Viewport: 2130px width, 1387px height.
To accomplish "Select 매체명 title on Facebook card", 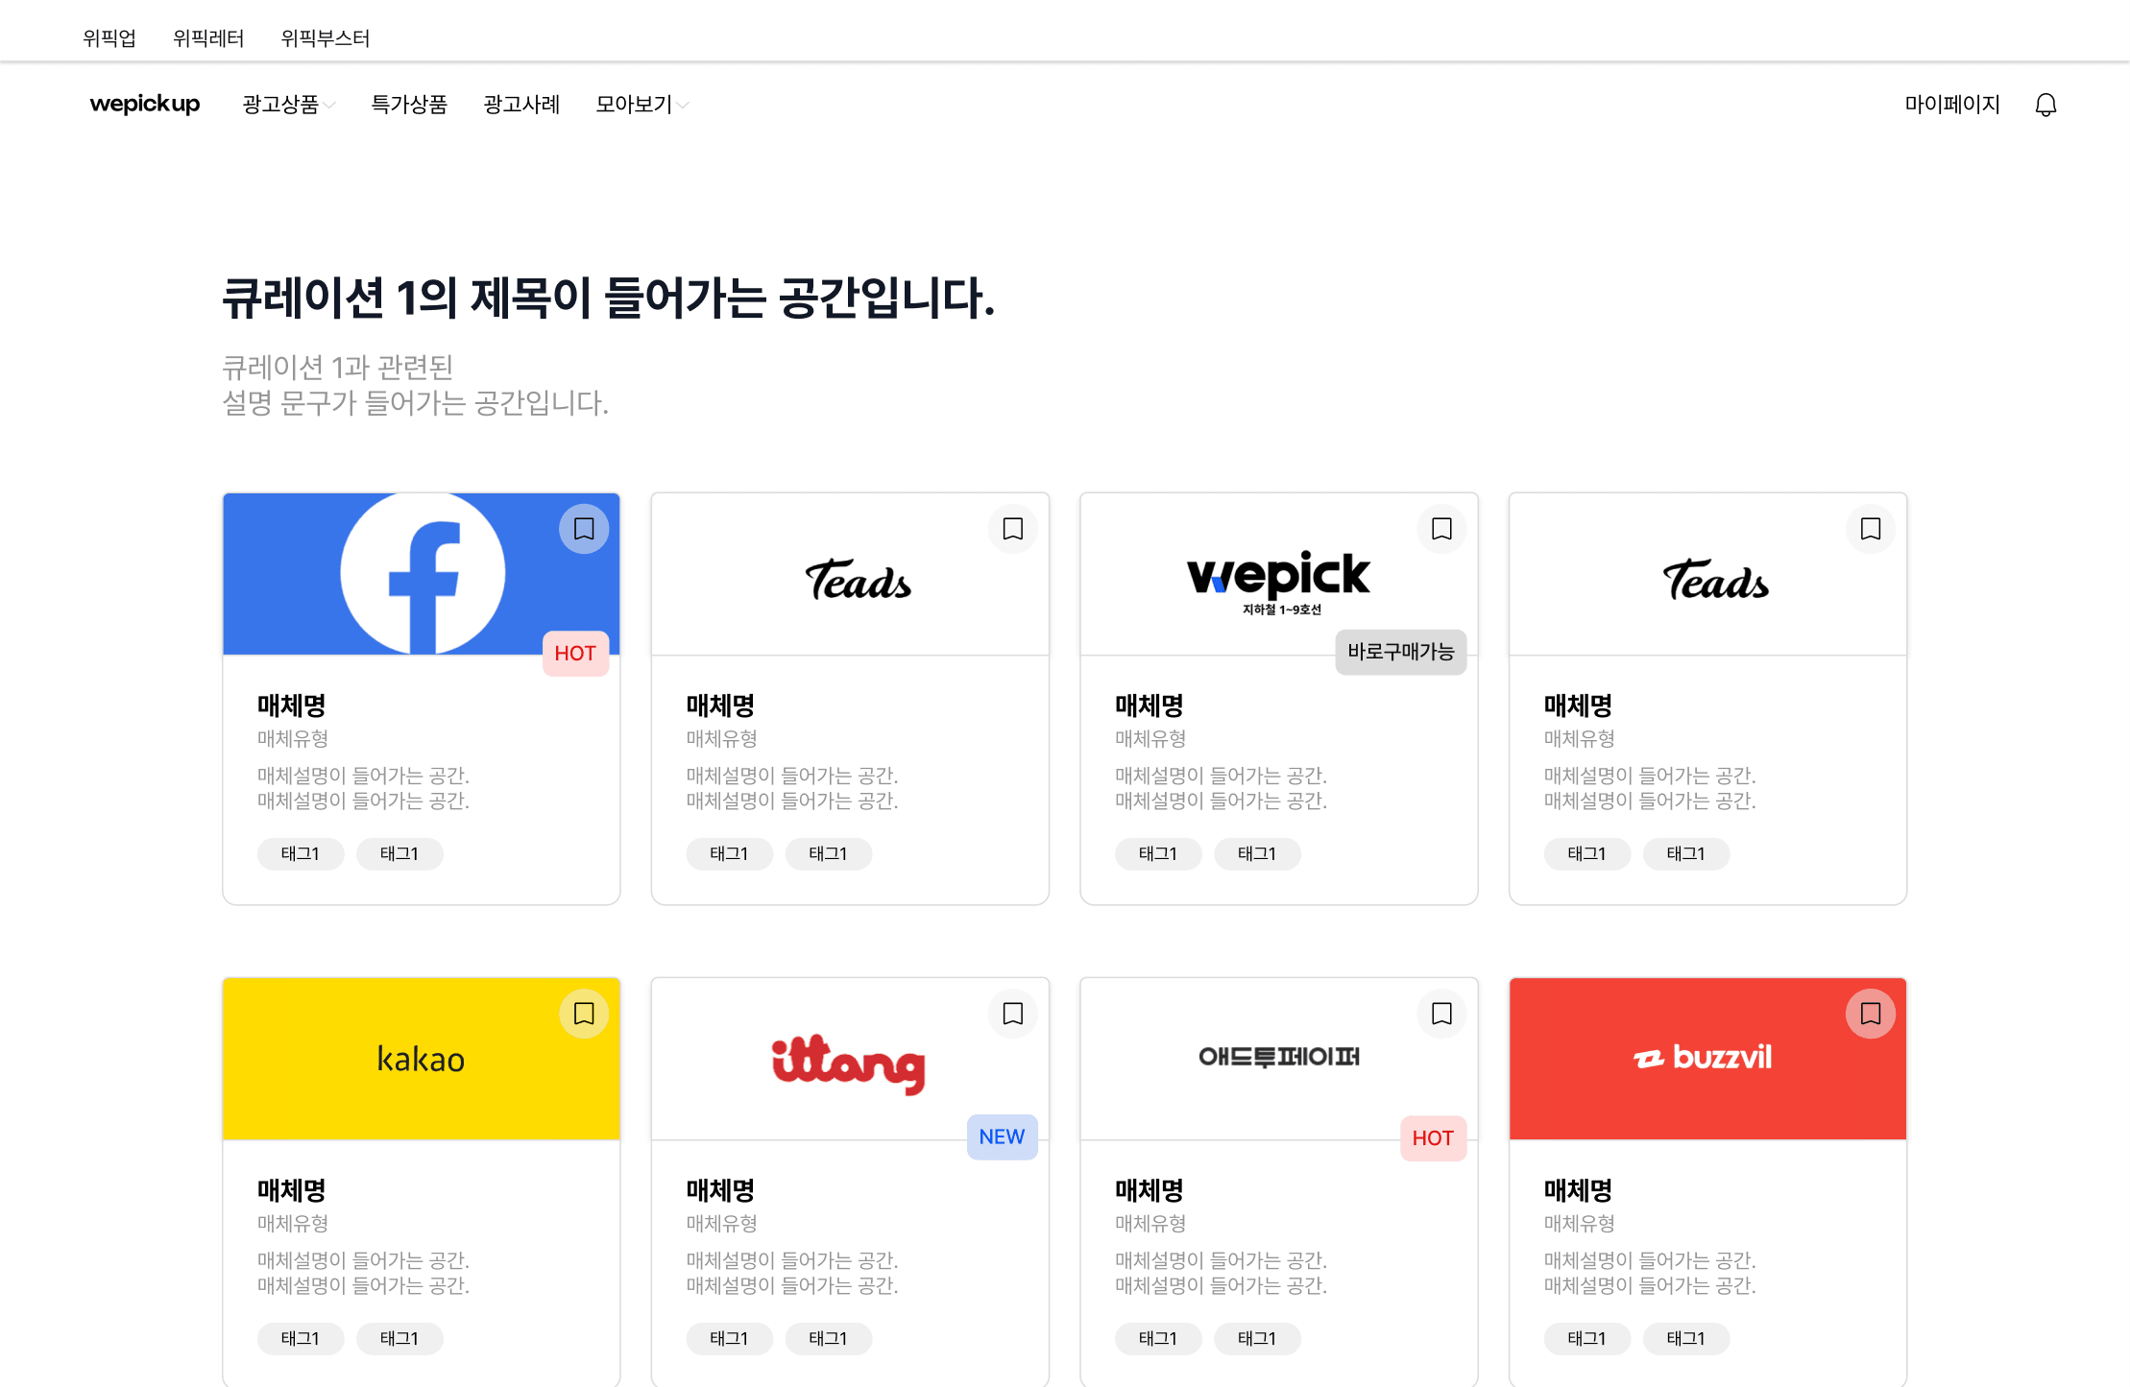I will click(x=292, y=705).
